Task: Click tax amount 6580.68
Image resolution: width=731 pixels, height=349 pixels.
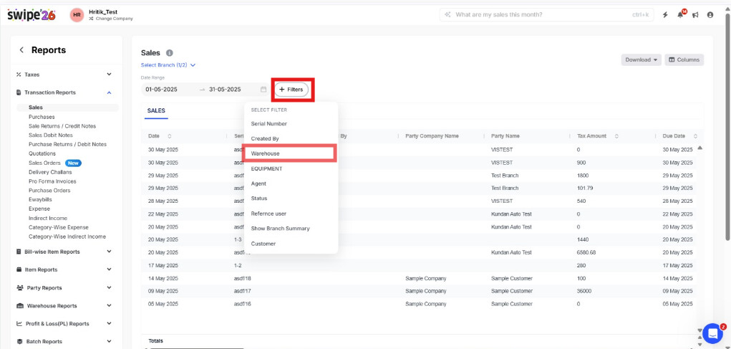Action: point(586,252)
